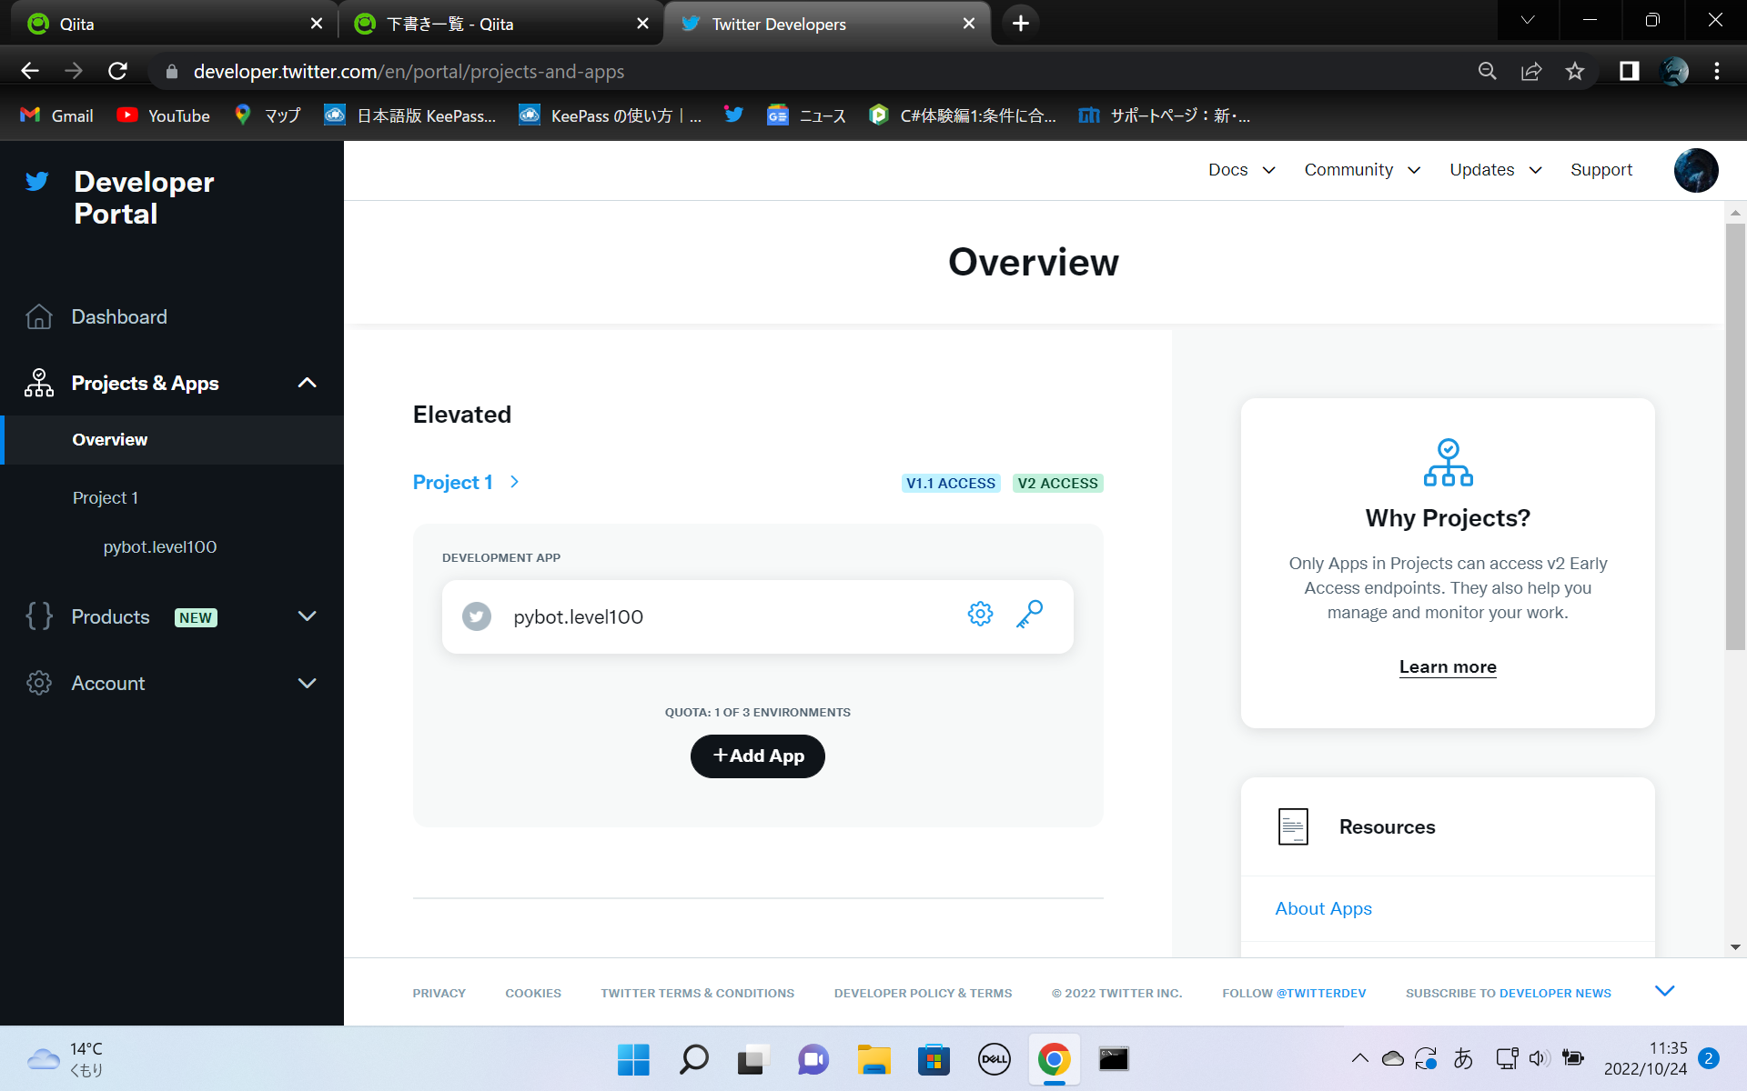Viewport: 1747px width, 1091px height.
Task: Click the Add App button
Action: pyautogui.click(x=758, y=756)
